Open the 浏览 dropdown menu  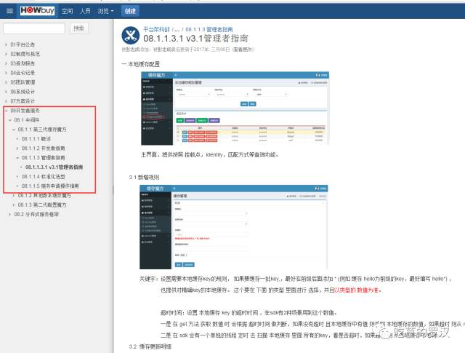106,11
